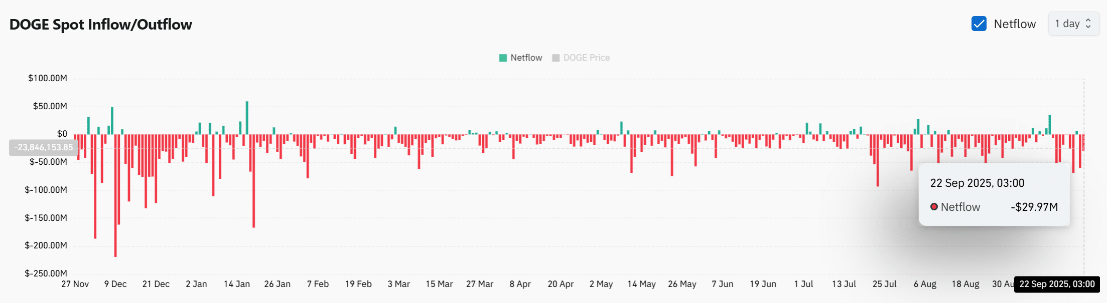Image resolution: width=1107 pixels, height=303 pixels.
Task: Show DOGE Price series via legend text
Action: 586,58
